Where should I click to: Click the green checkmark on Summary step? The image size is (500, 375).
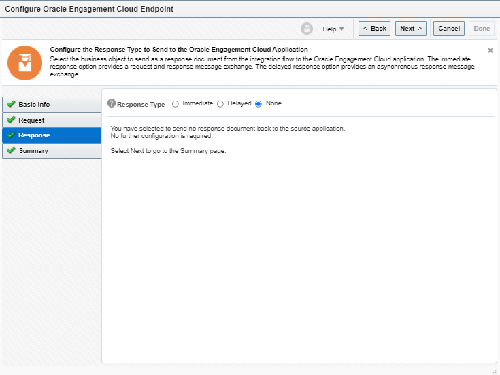[11, 150]
